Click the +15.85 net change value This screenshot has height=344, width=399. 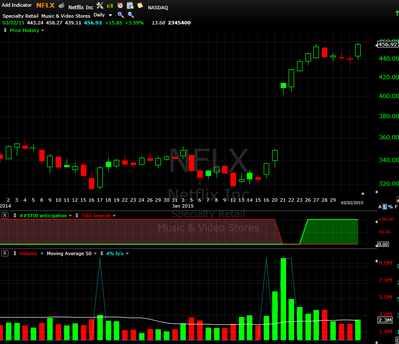pyautogui.click(x=113, y=23)
